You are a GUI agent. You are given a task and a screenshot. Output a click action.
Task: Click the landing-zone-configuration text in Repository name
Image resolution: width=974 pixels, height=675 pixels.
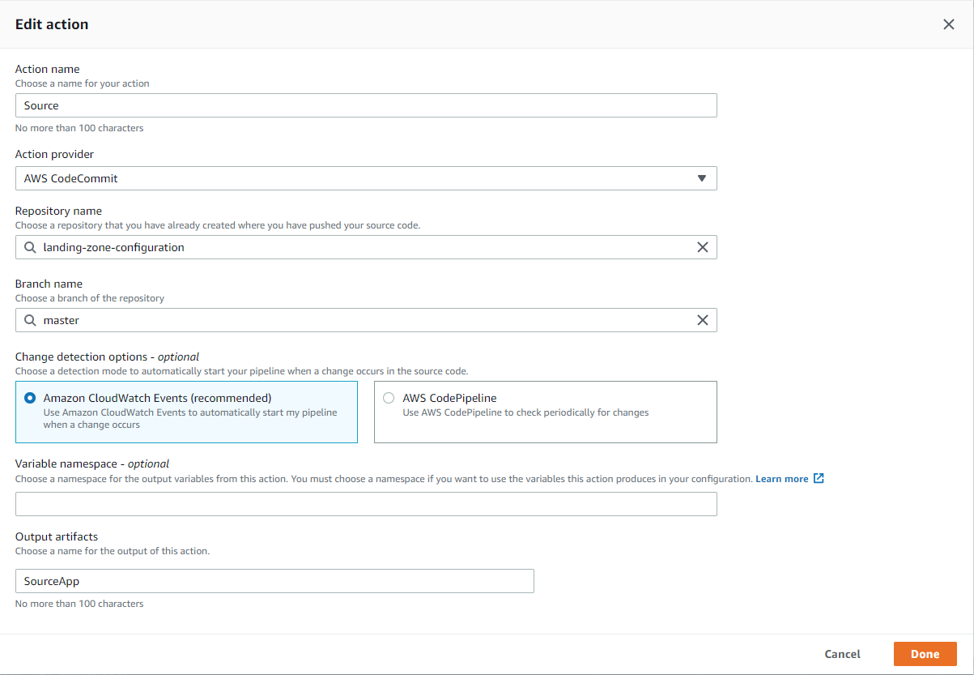click(x=113, y=247)
